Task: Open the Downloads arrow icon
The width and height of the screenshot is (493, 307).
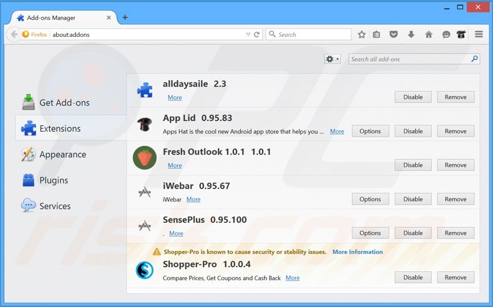Action: pos(411,34)
